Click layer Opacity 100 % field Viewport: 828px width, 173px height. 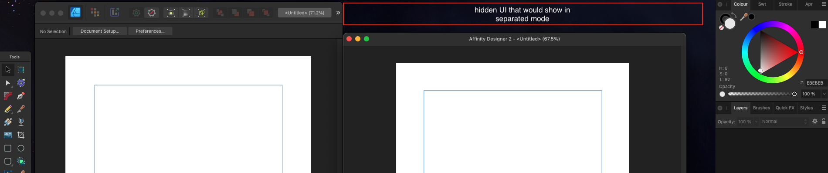(745, 122)
